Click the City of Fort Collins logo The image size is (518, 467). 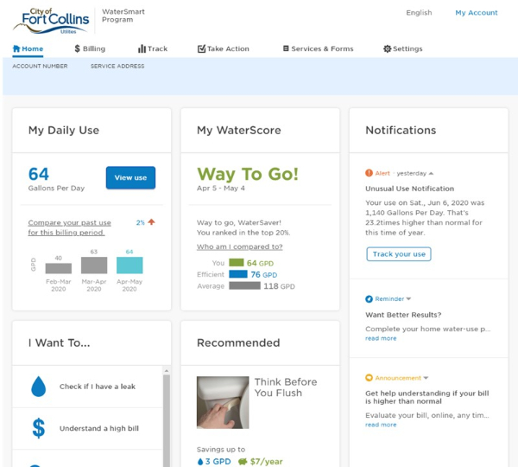point(50,18)
